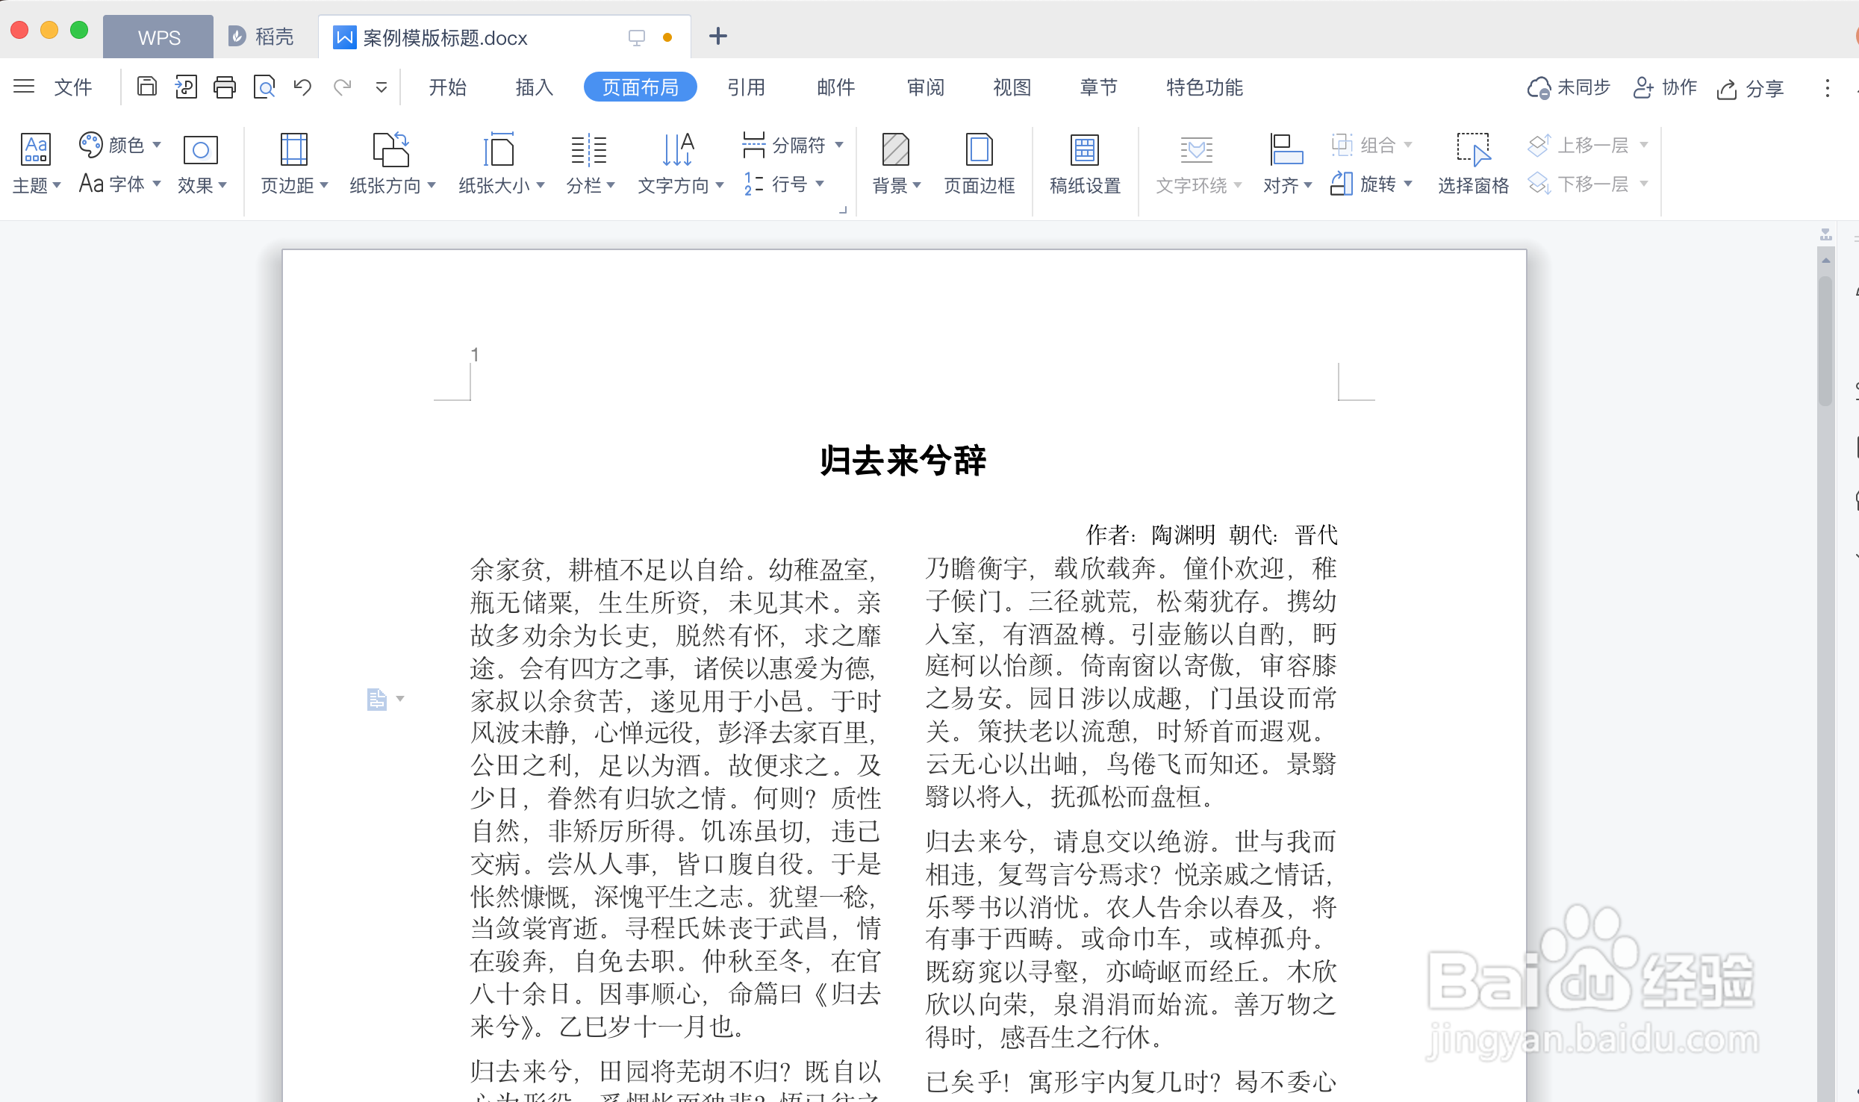Click the 背景 background icon
The image size is (1859, 1102).
click(895, 149)
